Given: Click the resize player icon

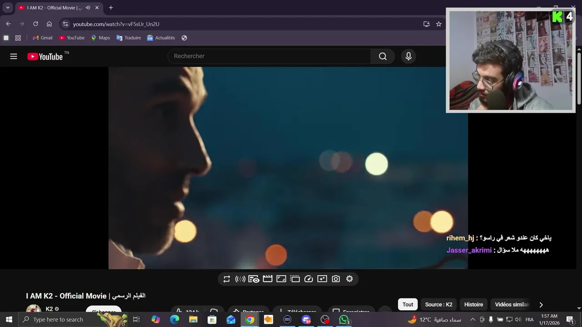Looking at the screenshot, I should point(281,279).
